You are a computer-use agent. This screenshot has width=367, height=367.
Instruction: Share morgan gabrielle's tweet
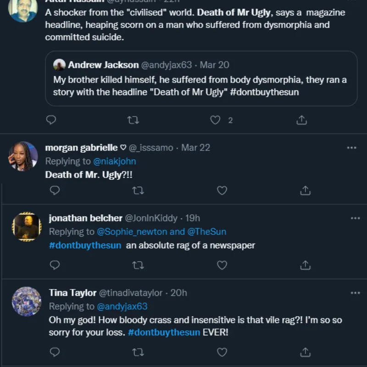click(x=305, y=190)
